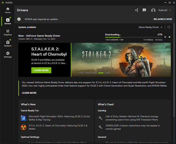Pause the driver download
Image resolution: width=176 pixels, height=144 pixels.
165,37
